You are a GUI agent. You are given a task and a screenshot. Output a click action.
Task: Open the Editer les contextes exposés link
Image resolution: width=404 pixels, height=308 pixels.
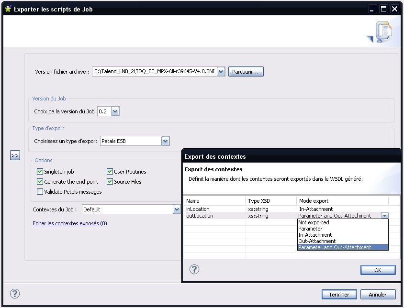coord(69,223)
